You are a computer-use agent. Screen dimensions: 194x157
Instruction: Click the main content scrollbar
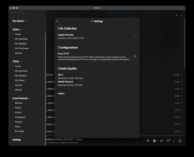pyautogui.click(x=185, y=43)
